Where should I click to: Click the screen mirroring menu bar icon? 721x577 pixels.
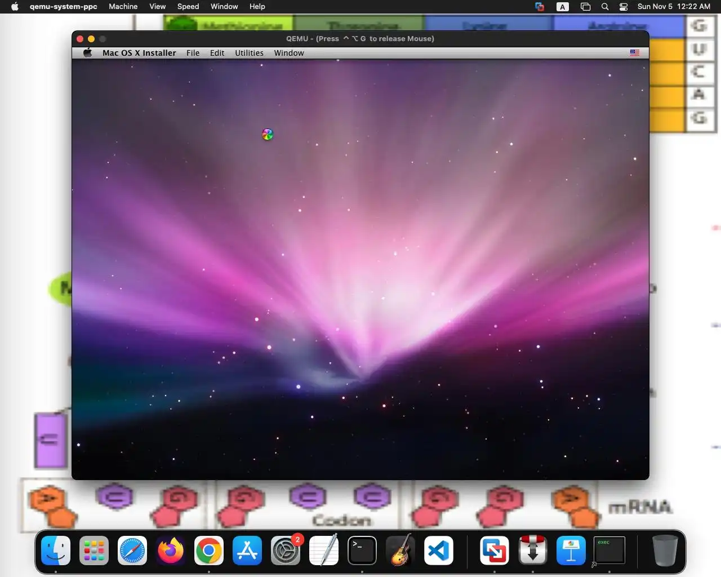(x=585, y=7)
